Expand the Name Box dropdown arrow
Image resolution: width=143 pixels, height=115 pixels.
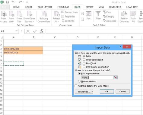coord(17,31)
